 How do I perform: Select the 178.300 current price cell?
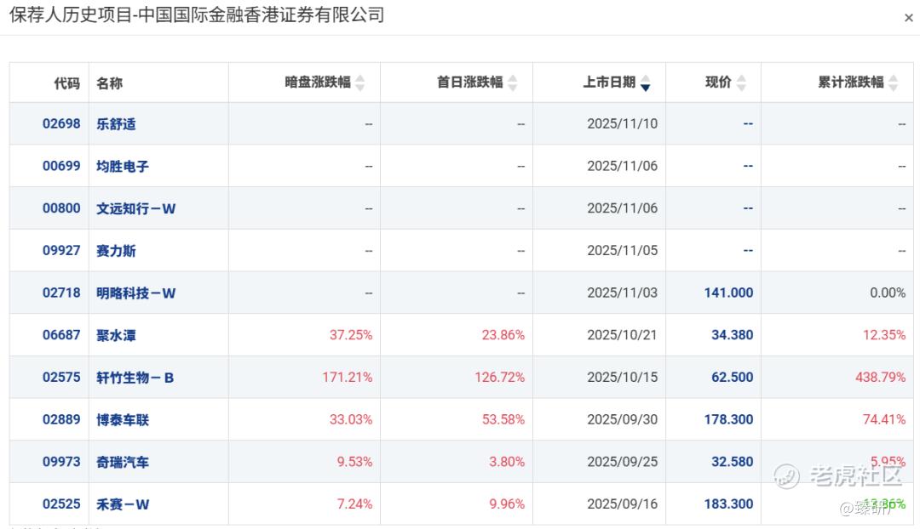pos(728,419)
